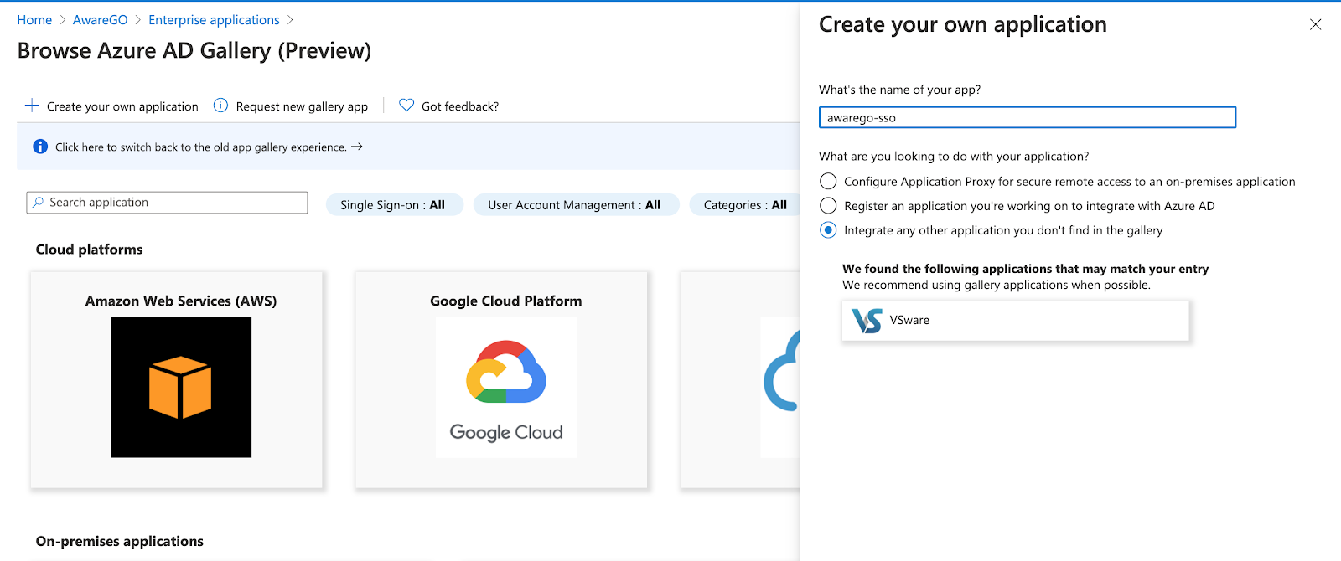Open the Amazon Web Services logo tile
The height and width of the screenshot is (561, 1341).
[x=181, y=387]
